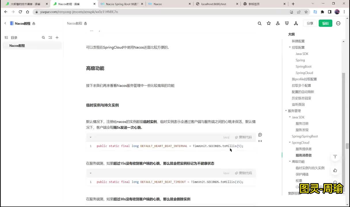Screen dimensions: 350x207
Task: Click the back arrow beside Nacos教程 book
Action: (5, 23)
